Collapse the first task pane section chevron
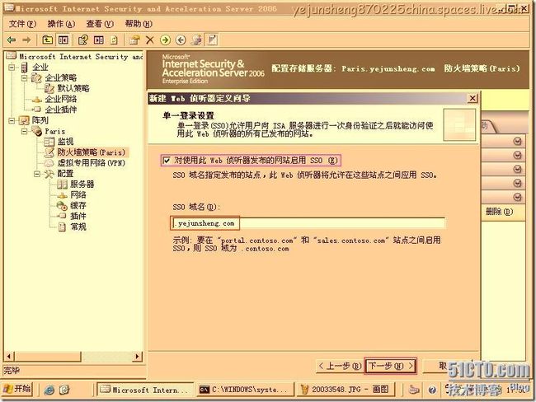 click(x=518, y=141)
